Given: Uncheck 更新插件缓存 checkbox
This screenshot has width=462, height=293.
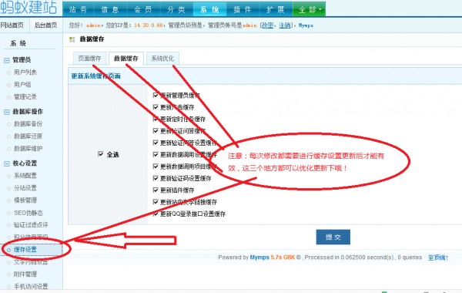Looking at the screenshot, I should 156,190.
